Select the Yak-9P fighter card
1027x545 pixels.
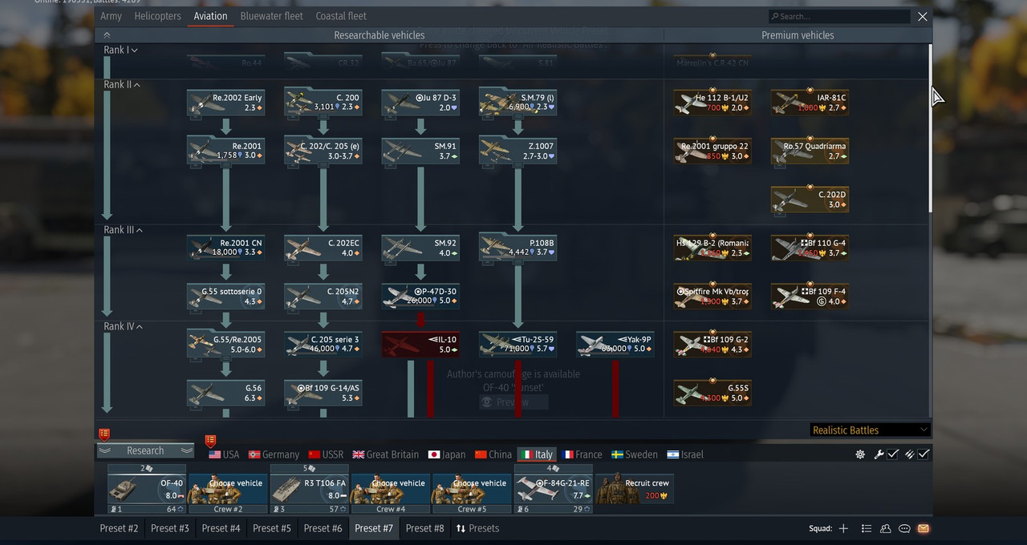615,345
